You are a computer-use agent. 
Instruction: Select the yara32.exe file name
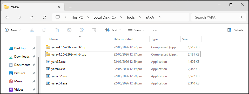coord(58,62)
